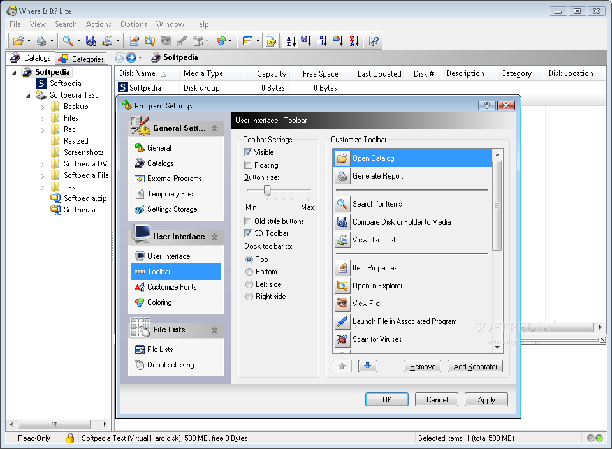Viewport: 612px width, 449px height.
Task: Click the Launch File pen toolbar icon
Action: coord(182,41)
